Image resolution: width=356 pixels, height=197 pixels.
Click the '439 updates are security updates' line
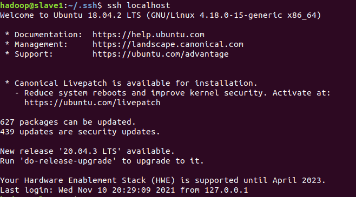[x=80, y=132]
